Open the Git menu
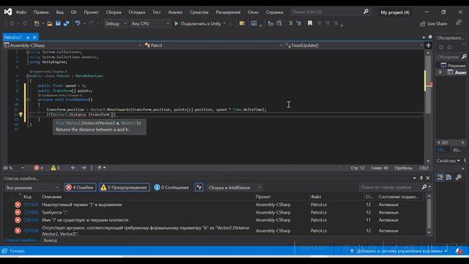Image resolution: width=469 pixels, height=264 pixels. (73, 12)
